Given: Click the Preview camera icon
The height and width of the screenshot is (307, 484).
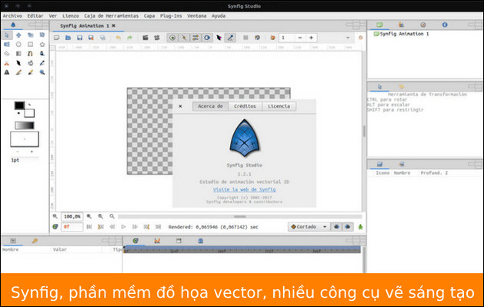Looking at the screenshot, I should point(157,38).
